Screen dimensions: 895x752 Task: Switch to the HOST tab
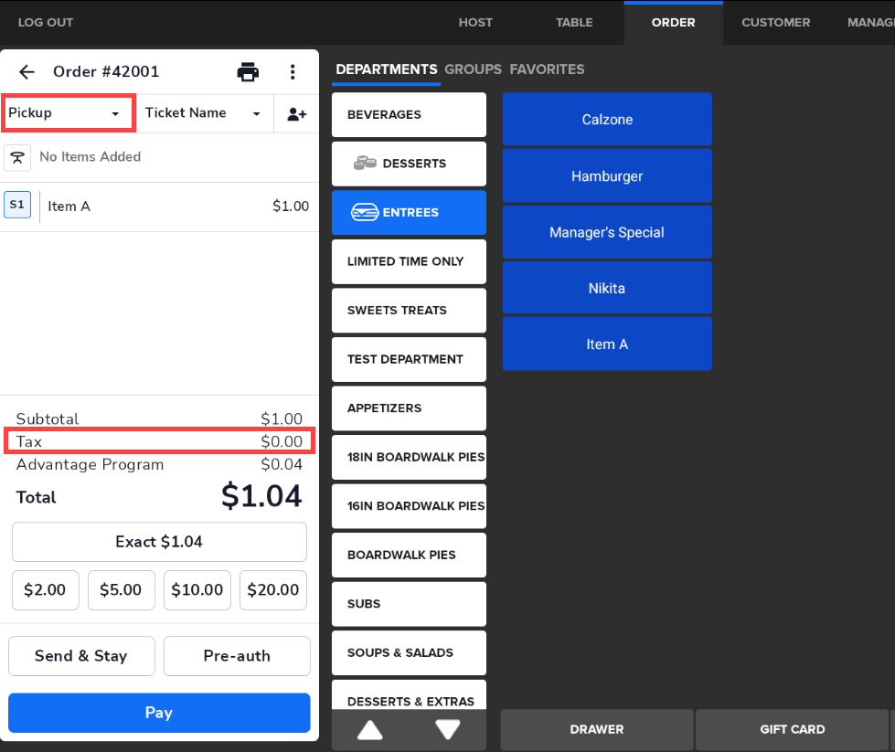(x=475, y=22)
